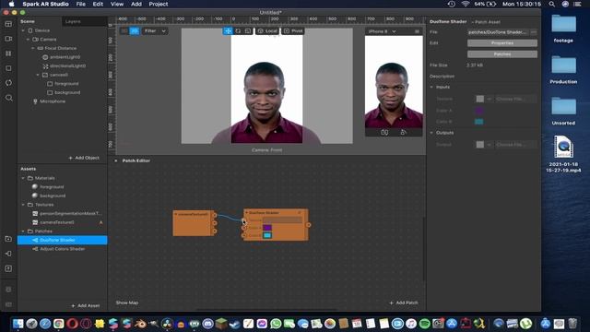Viewport: 590px width, 332px height.
Task: Collapse the Patches folder
Action: 23,231
